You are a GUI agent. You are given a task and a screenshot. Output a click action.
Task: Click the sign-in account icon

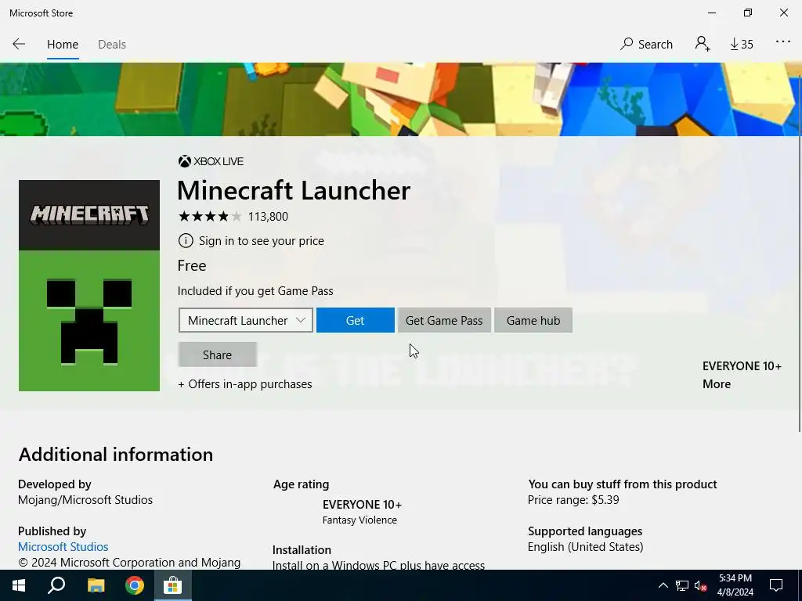(x=703, y=44)
